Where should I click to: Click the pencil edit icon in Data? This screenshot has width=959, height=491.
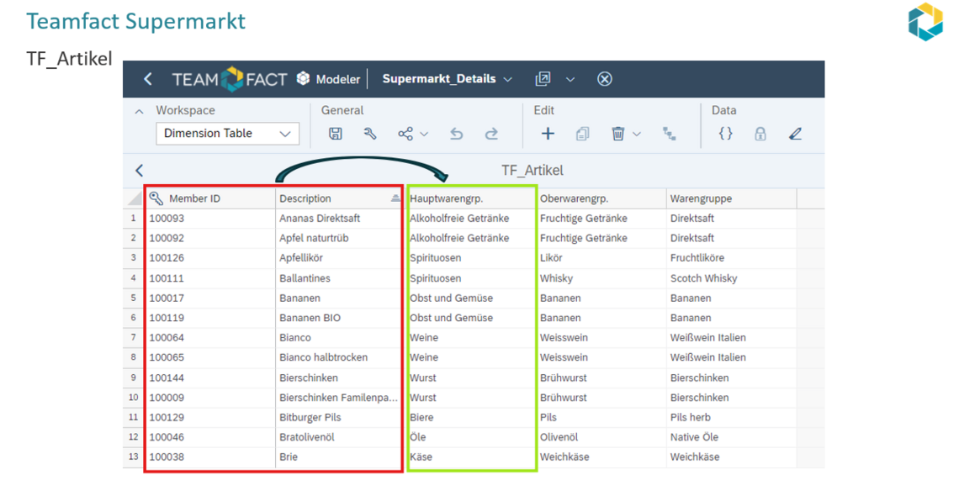pos(795,134)
